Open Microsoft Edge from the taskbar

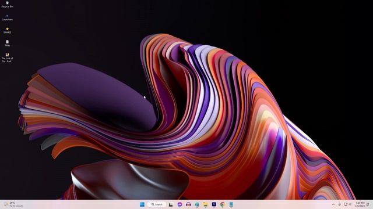point(197,204)
